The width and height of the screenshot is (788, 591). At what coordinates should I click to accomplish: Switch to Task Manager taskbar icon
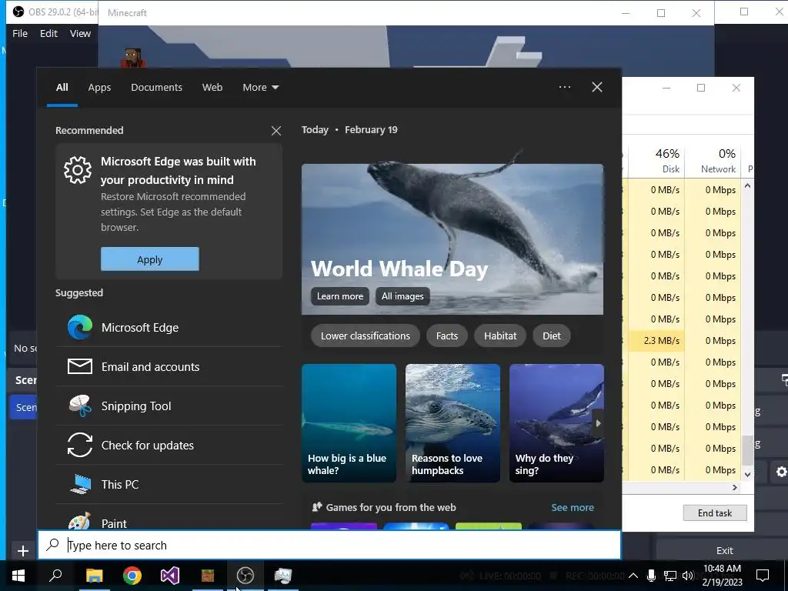[x=283, y=576]
